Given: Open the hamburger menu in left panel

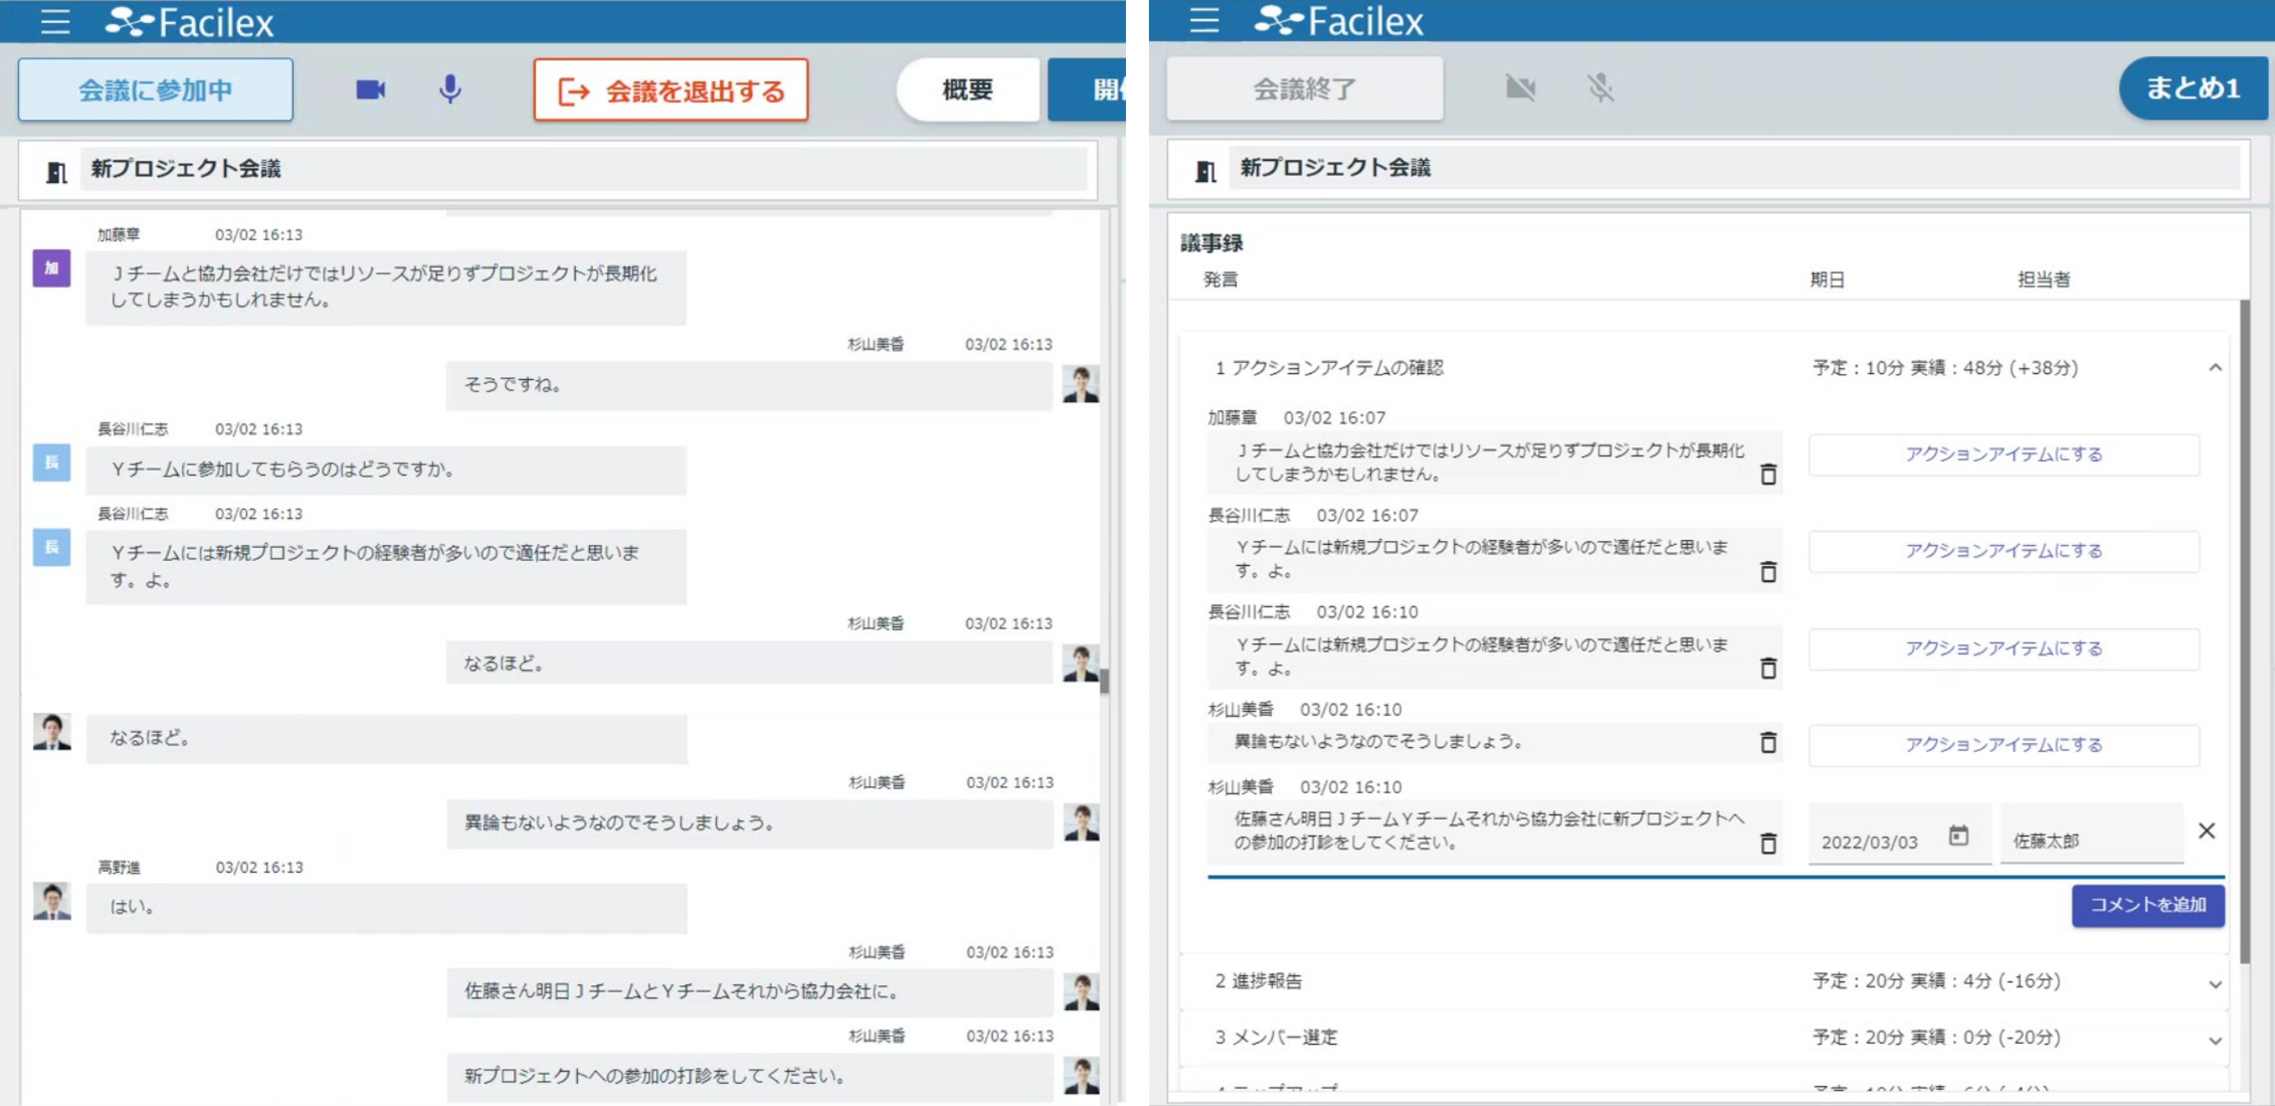Looking at the screenshot, I should tap(55, 21).
